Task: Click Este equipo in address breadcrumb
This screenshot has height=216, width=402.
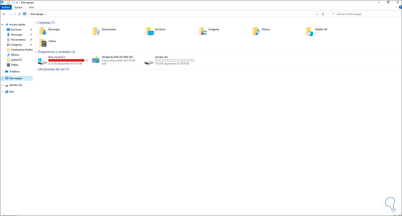Action: click(37, 14)
